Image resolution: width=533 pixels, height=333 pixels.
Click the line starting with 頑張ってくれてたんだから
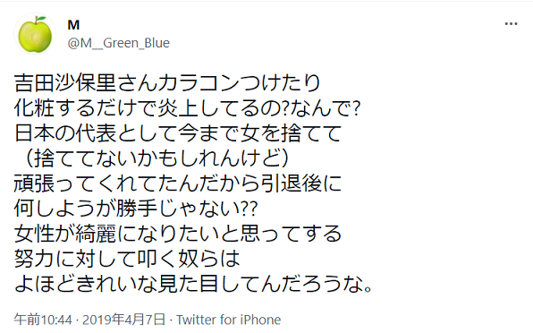click(178, 184)
